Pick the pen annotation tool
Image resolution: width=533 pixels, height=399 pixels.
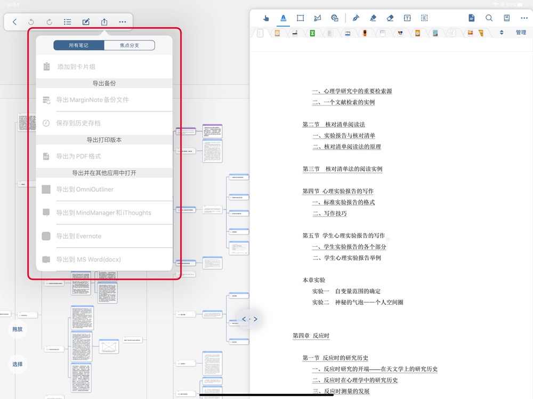356,18
